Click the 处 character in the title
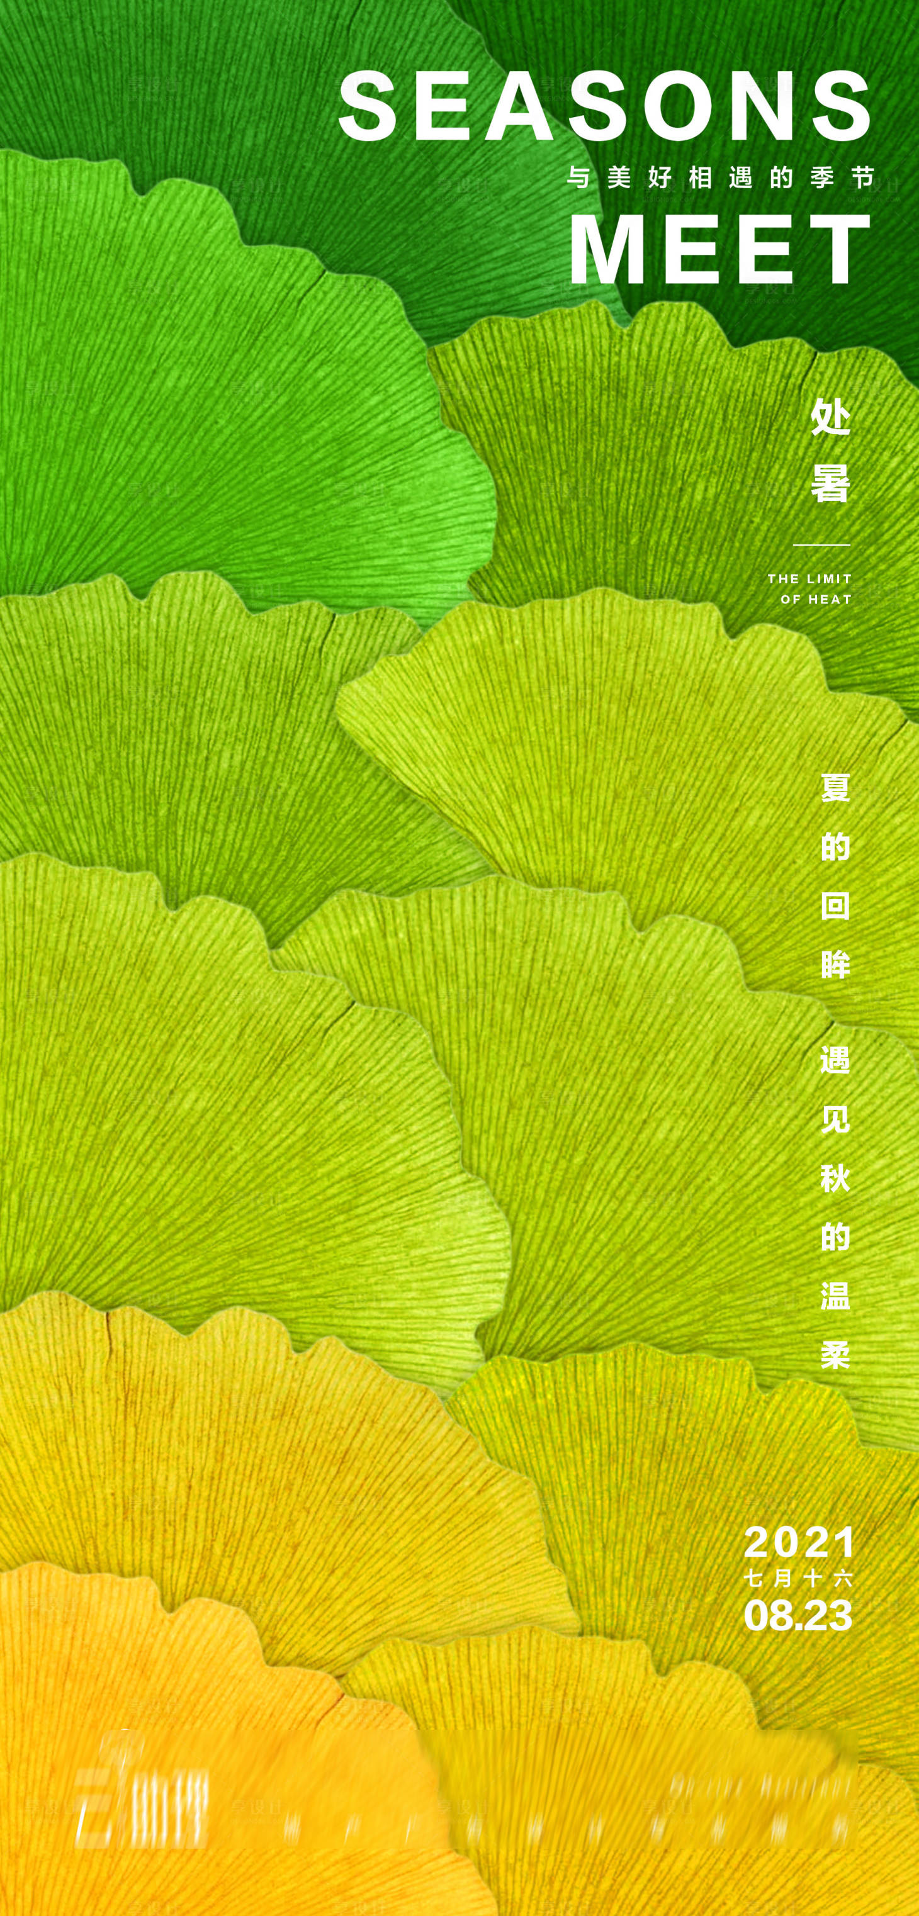The width and height of the screenshot is (919, 1916). [x=830, y=417]
